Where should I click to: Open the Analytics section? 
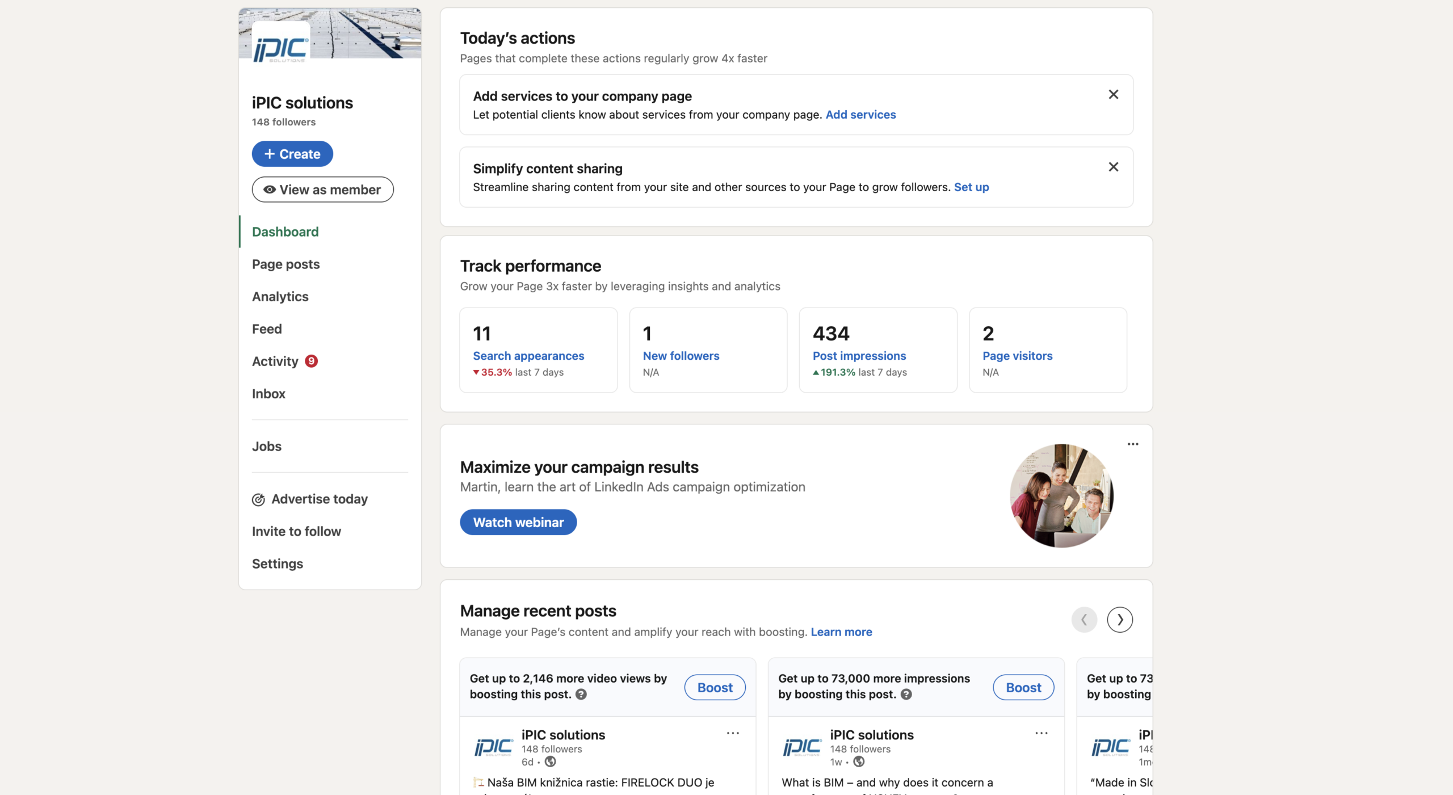point(280,296)
